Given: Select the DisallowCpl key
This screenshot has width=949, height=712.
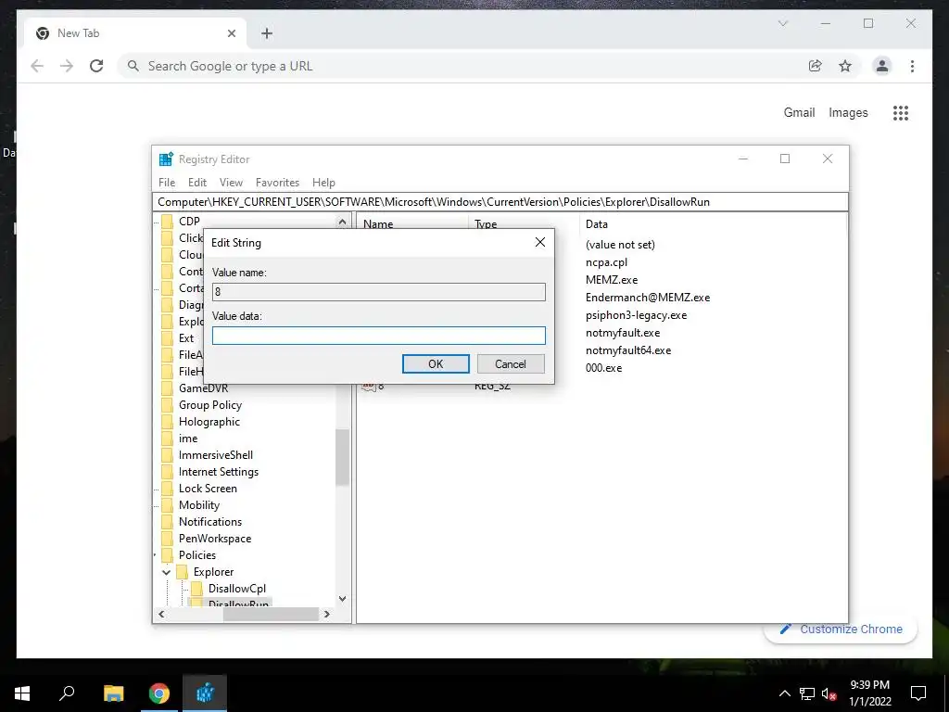Looking at the screenshot, I should pyautogui.click(x=236, y=589).
